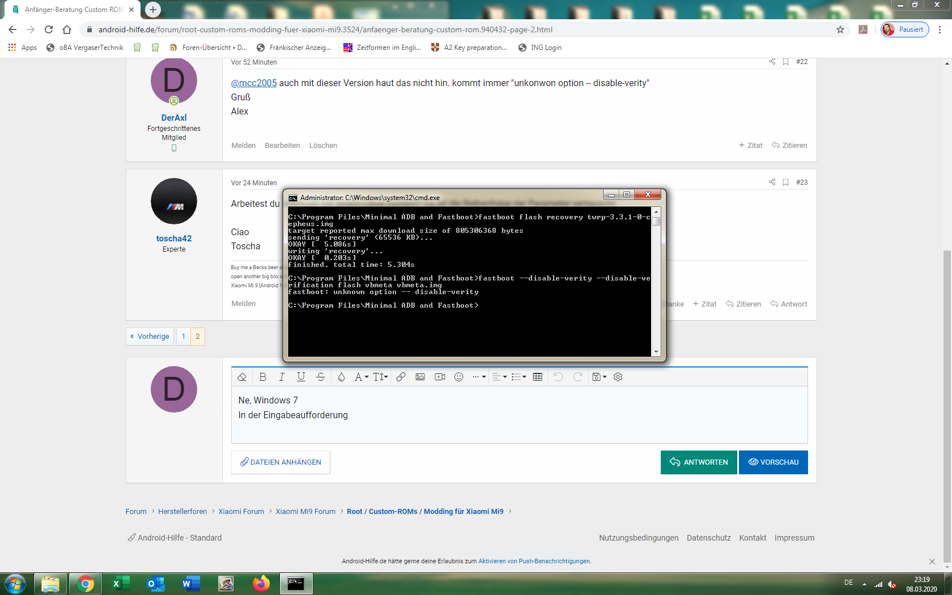
Task: Click the share icon on post #23
Action: click(772, 182)
